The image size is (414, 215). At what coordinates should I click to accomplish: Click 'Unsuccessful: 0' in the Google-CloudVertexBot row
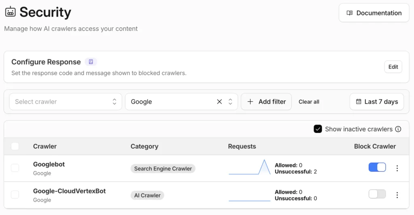click(x=296, y=198)
